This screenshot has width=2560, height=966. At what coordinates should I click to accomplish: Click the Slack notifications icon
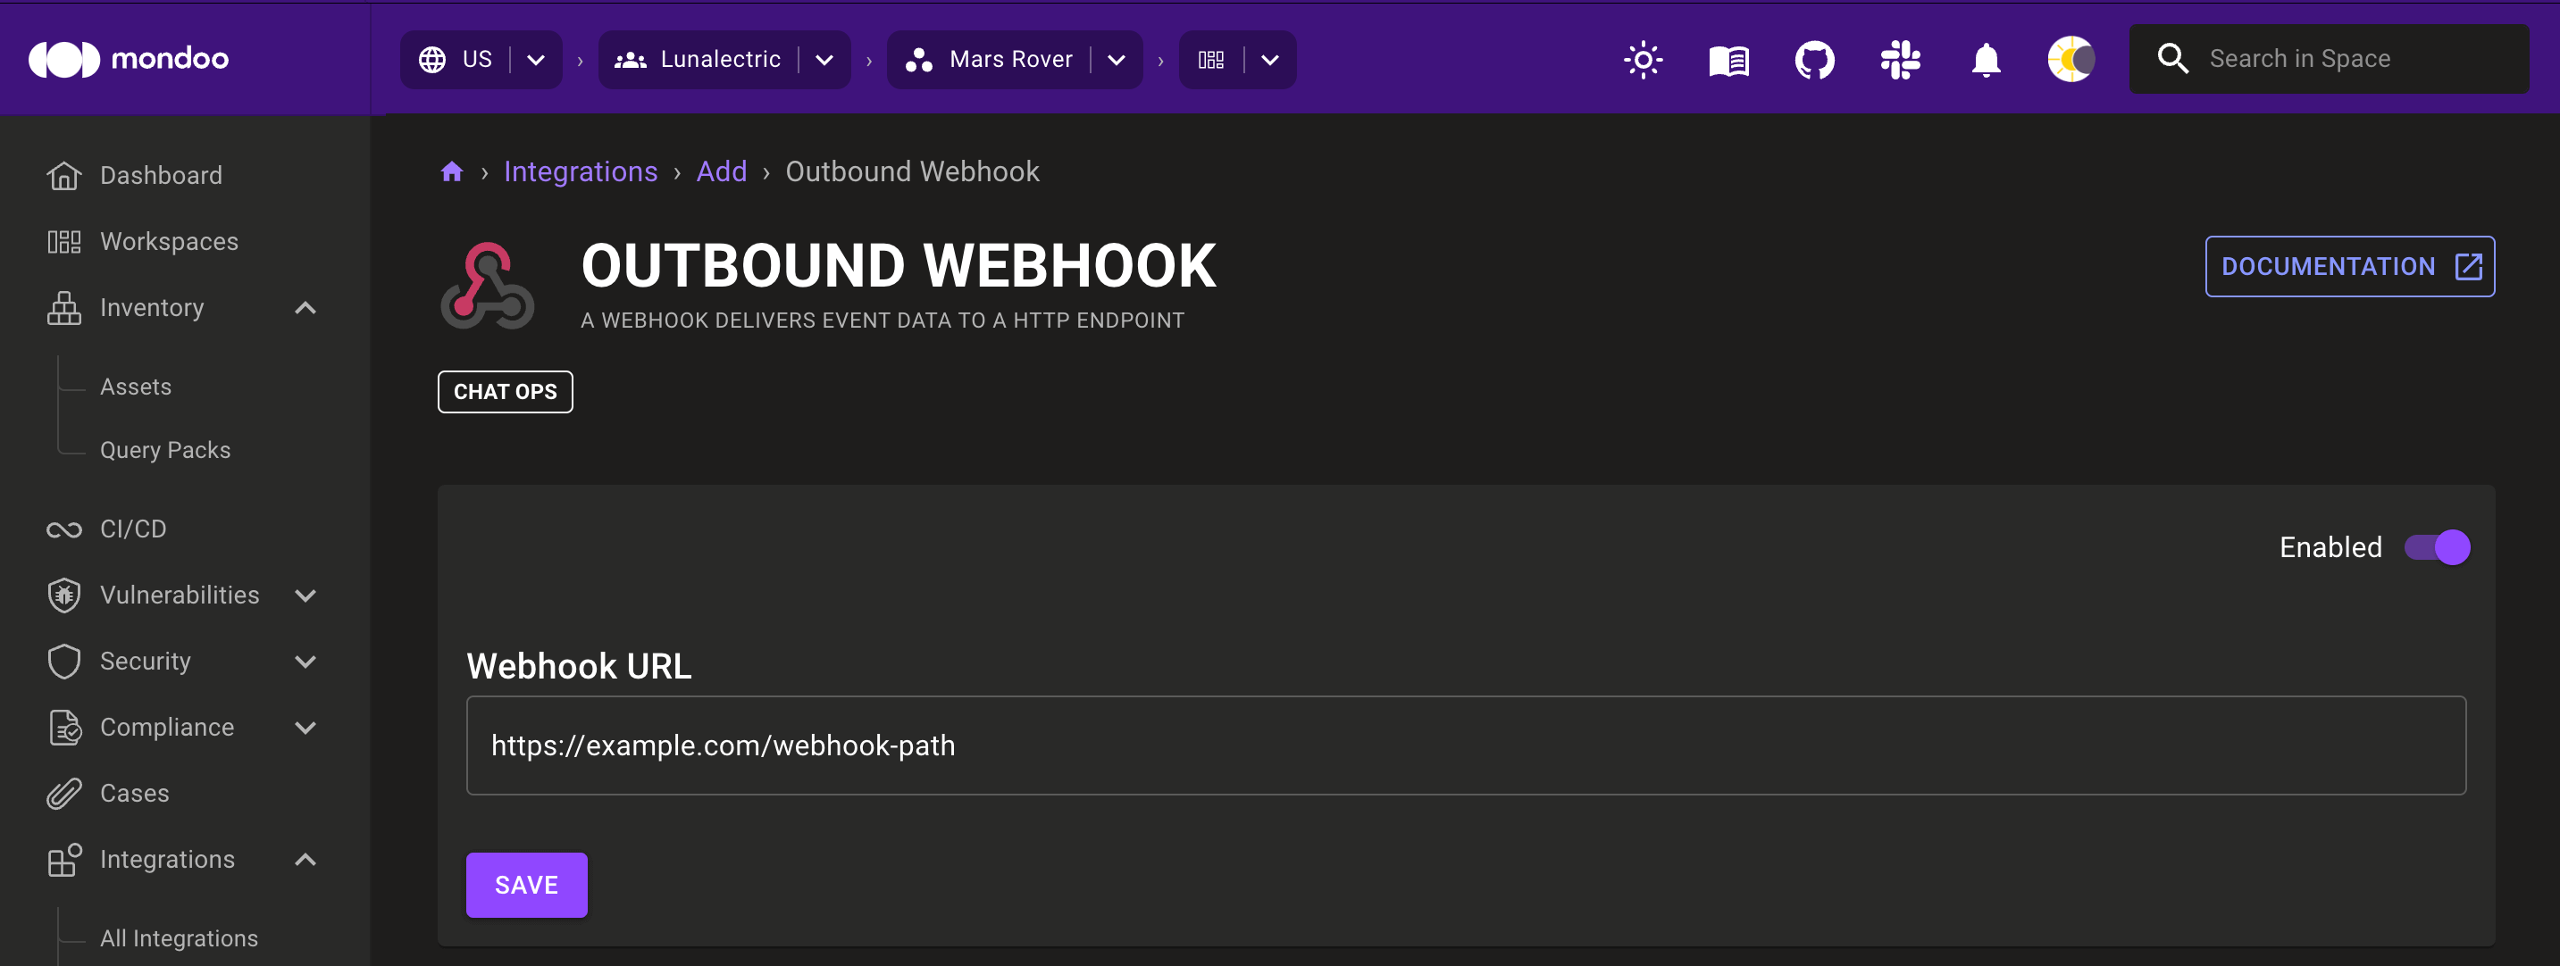click(1897, 59)
